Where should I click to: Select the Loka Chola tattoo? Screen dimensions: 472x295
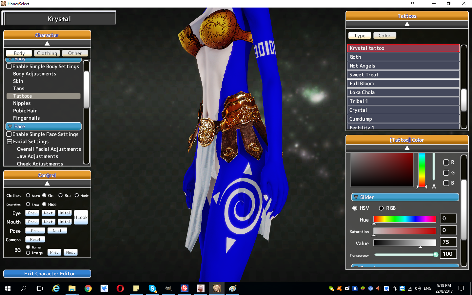(403, 92)
